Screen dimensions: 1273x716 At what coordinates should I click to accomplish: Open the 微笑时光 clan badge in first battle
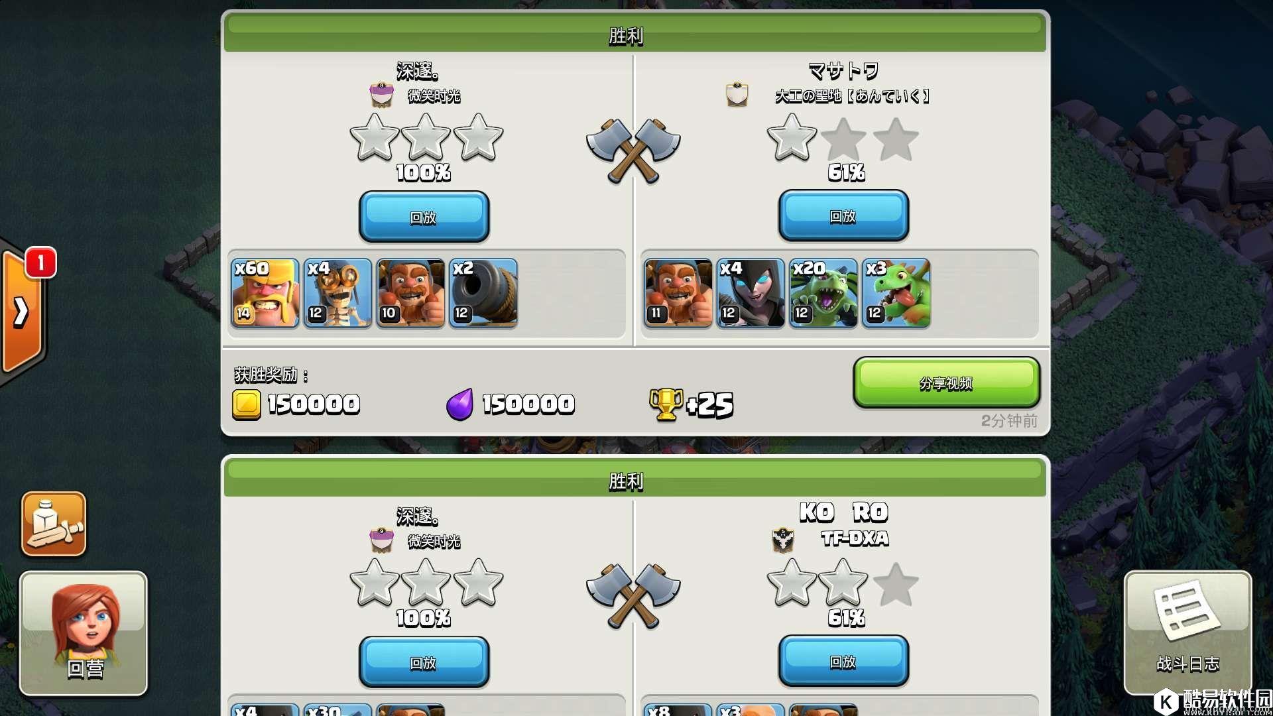(381, 94)
